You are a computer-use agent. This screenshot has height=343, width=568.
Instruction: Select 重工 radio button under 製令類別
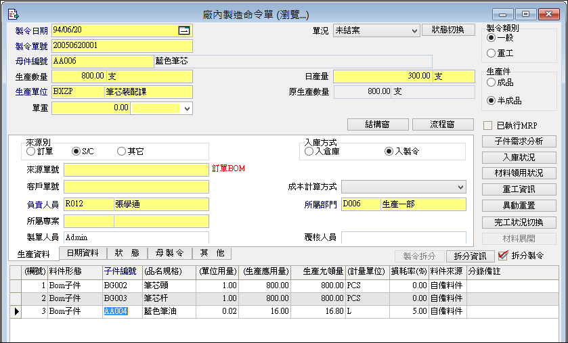(491, 53)
